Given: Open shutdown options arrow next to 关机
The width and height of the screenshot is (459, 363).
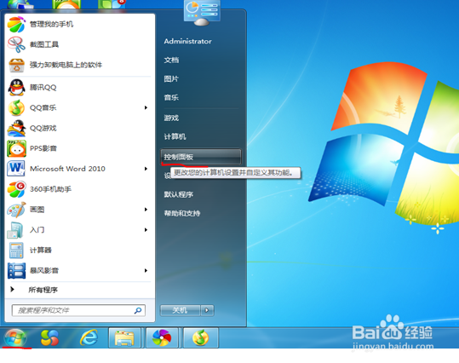Looking at the screenshot, I should (x=207, y=310).
